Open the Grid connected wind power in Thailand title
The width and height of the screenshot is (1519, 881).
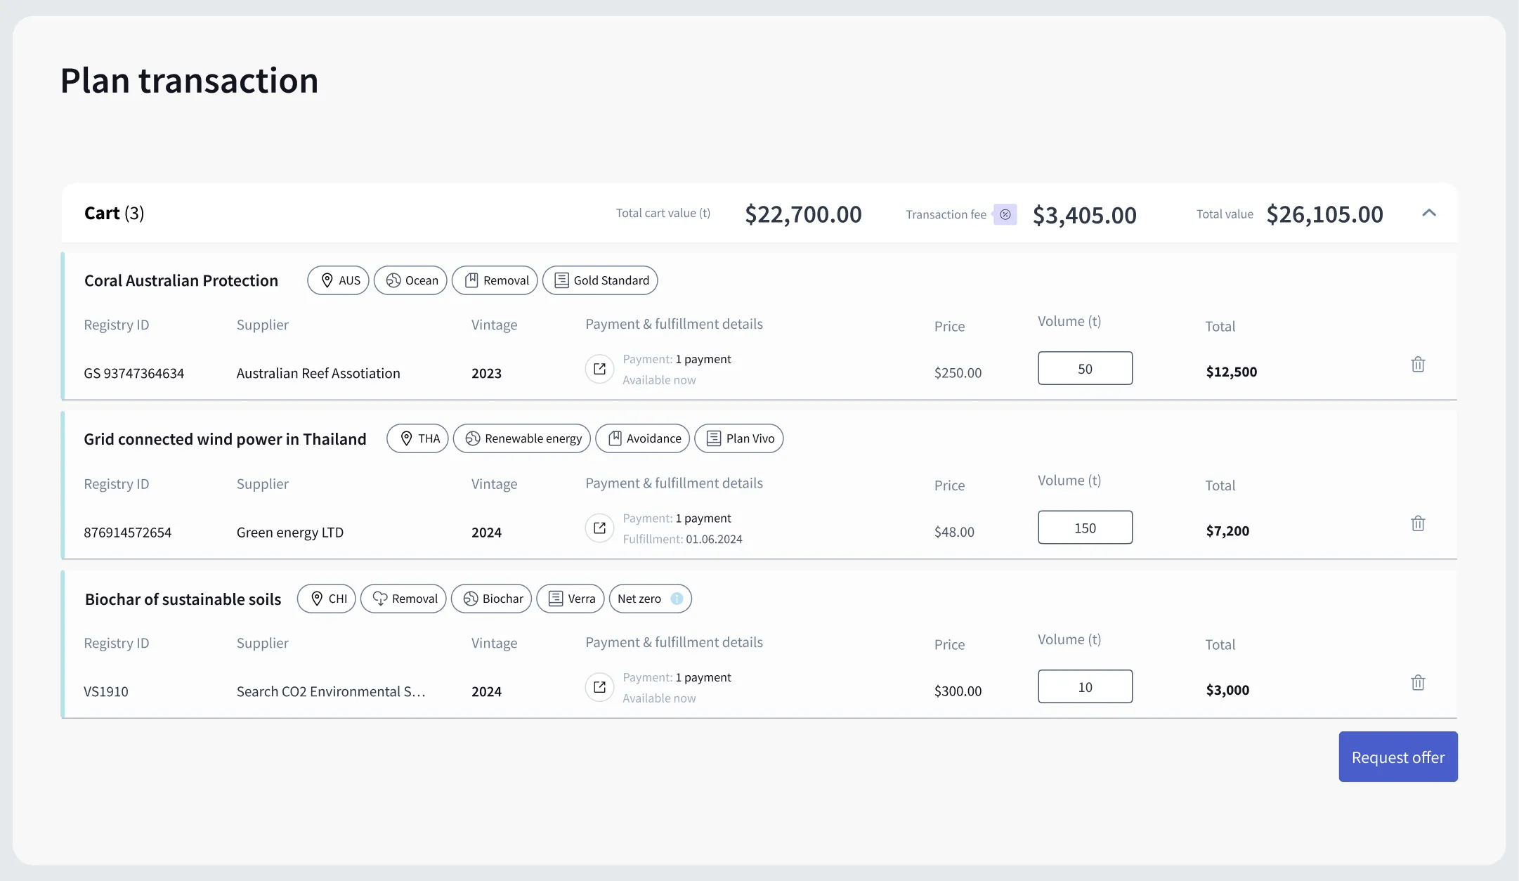225,439
